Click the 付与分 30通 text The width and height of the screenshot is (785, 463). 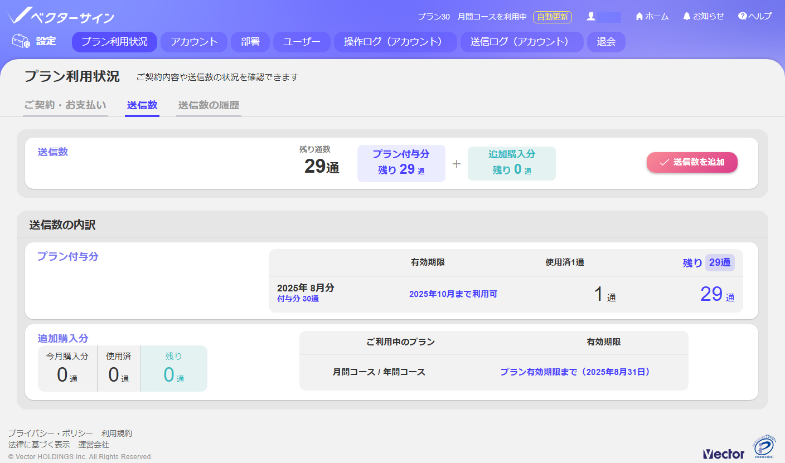[x=298, y=299]
